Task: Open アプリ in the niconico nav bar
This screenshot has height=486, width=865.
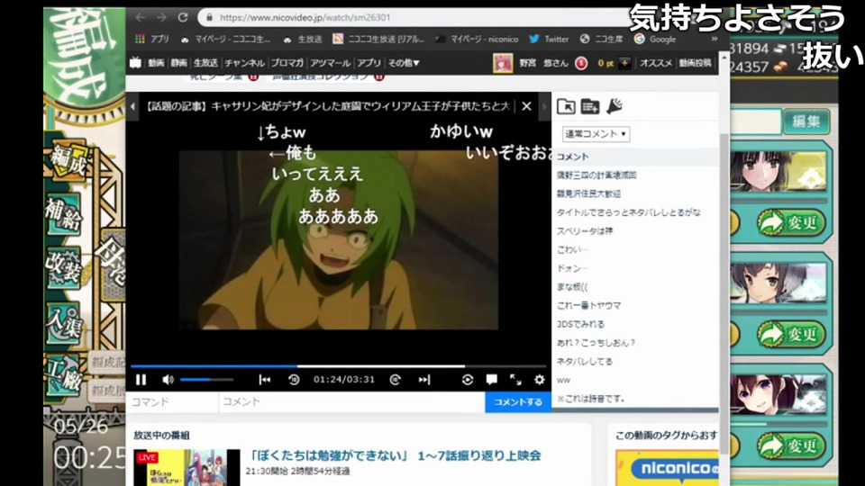Action: tap(369, 63)
